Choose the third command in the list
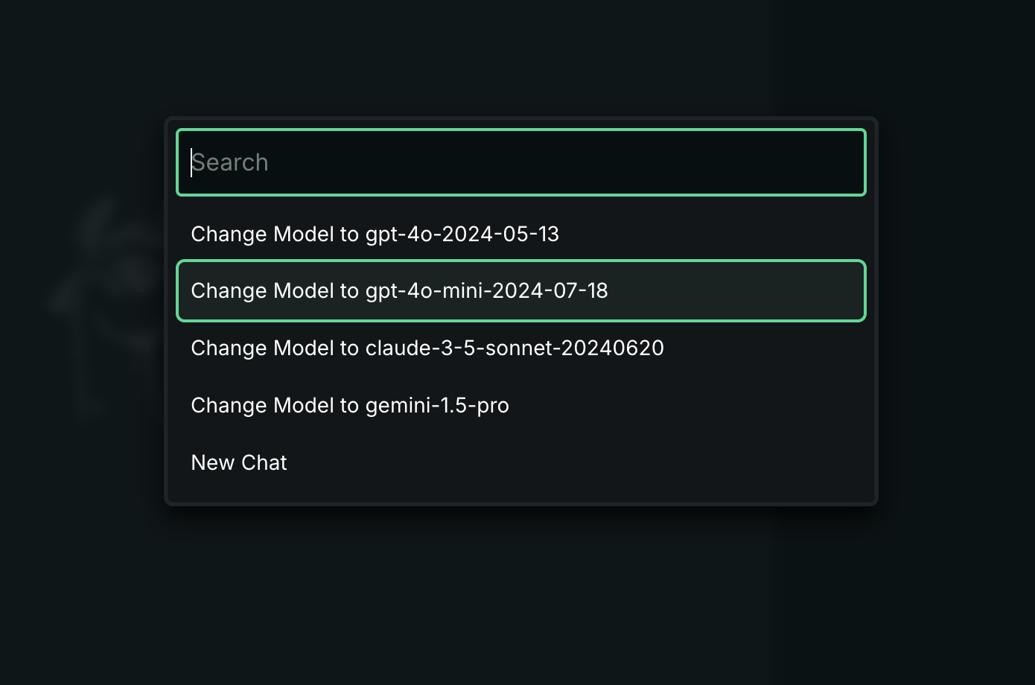The height and width of the screenshot is (685, 1035). (427, 348)
